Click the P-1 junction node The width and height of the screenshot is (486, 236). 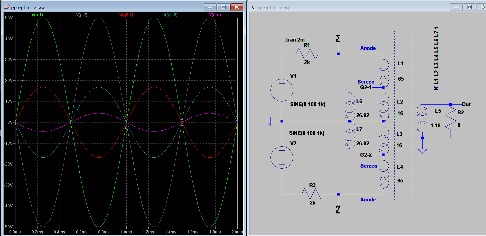coord(338,54)
